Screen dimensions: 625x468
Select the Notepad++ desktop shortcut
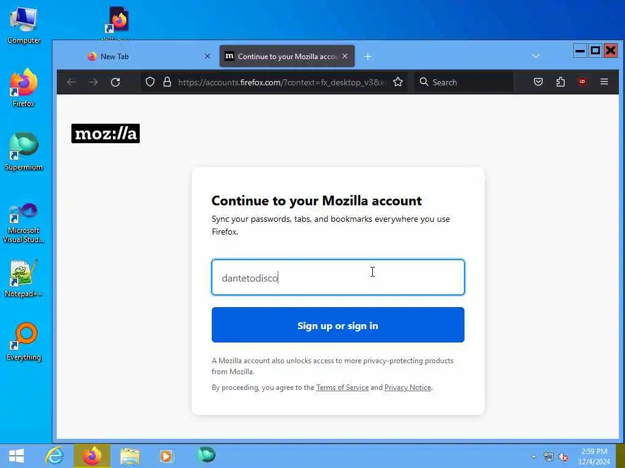(24, 278)
